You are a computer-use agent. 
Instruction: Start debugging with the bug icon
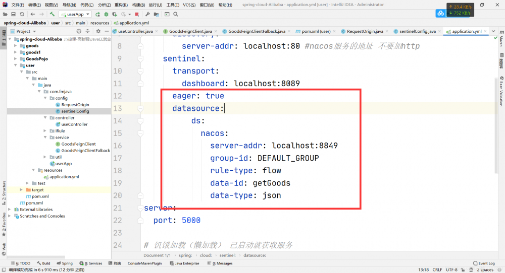(x=106, y=14)
